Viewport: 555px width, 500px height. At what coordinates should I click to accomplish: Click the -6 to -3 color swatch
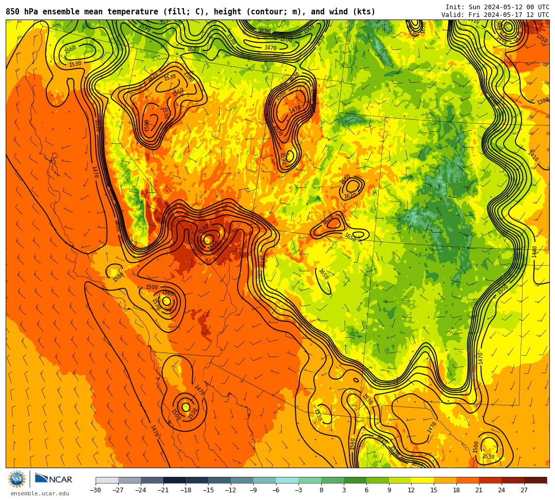pyautogui.click(x=287, y=480)
